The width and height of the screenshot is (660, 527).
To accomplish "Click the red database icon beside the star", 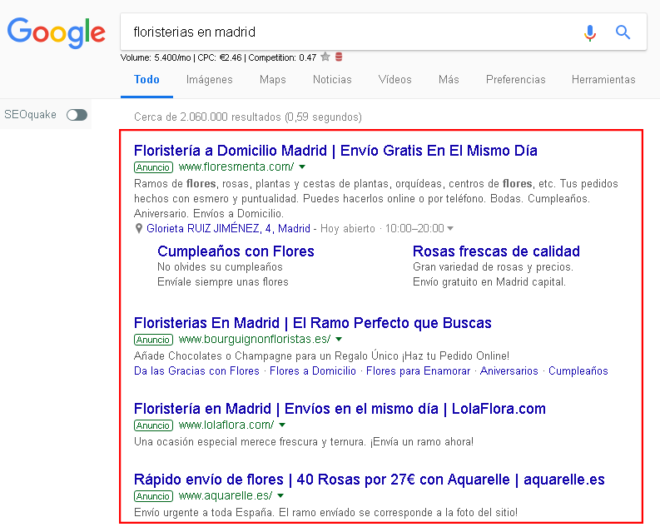I will tap(339, 57).
